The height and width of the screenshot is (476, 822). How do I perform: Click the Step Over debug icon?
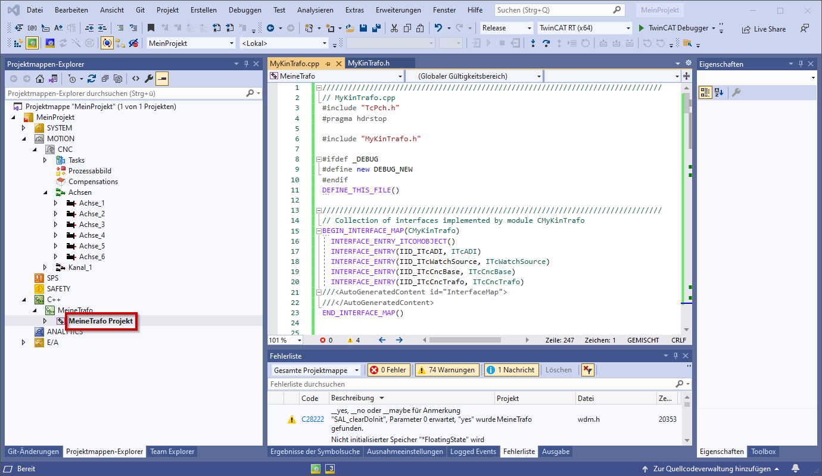point(546,43)
